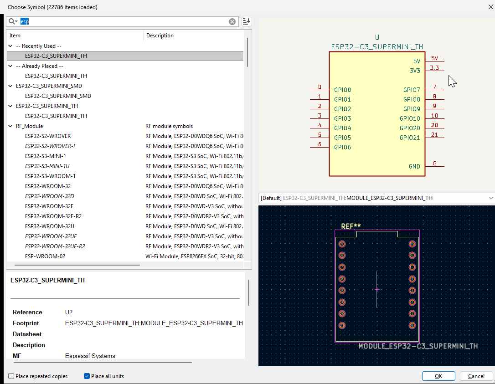This screenshot has height=384, width=495.
Task: Click the sort/filter options icon
Action: click(246, 21)
